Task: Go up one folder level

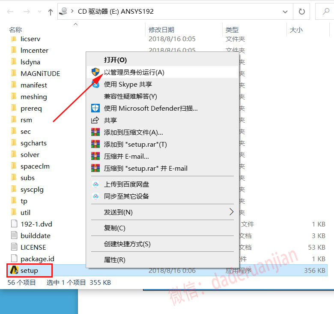Action: coord(51,12)
